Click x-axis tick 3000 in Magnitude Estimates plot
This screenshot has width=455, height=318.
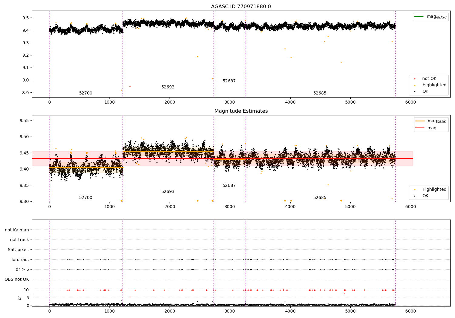coord(230,207)
